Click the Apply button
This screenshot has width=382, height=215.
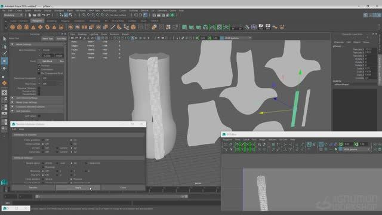[x=78, y=188]
